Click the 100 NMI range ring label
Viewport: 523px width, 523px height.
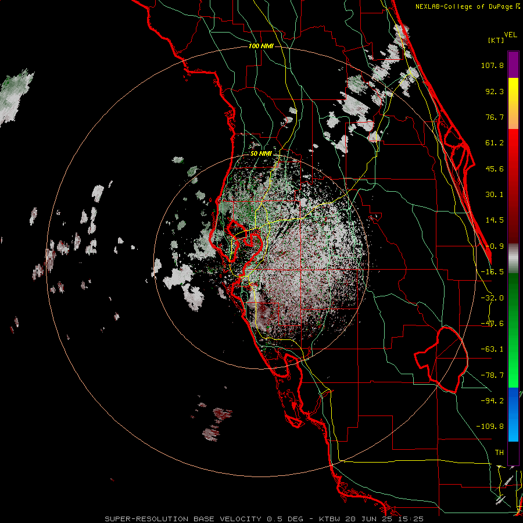click(261, 46)
